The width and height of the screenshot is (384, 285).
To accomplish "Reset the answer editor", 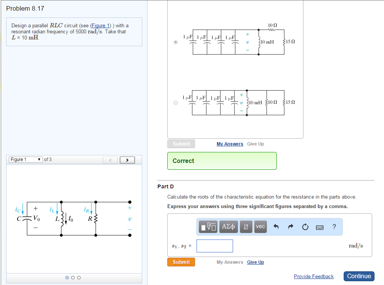I will pyautogui.click(x=305, y=227).
